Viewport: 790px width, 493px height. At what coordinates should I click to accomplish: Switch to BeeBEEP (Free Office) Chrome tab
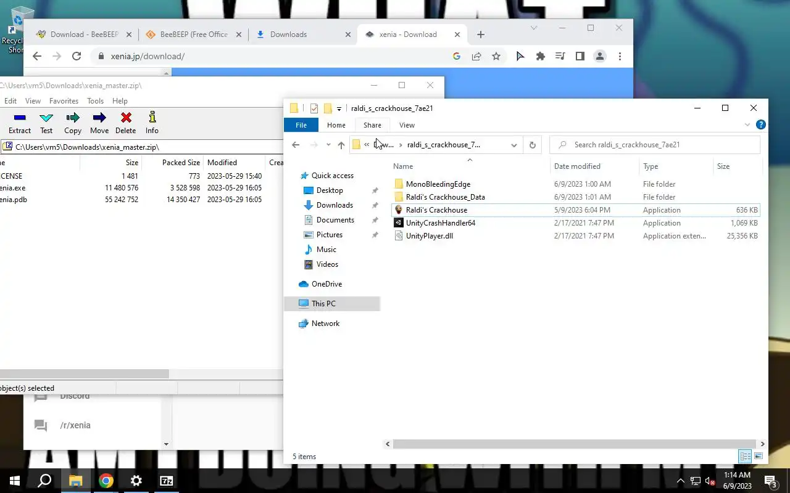[193, 35]
